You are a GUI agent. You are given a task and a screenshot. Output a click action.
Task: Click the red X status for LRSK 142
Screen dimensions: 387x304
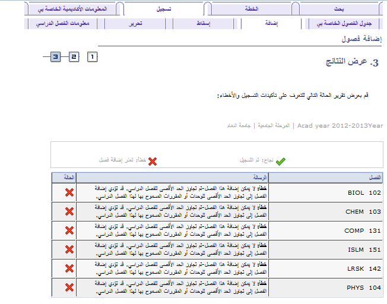click(x=69, y=268)
